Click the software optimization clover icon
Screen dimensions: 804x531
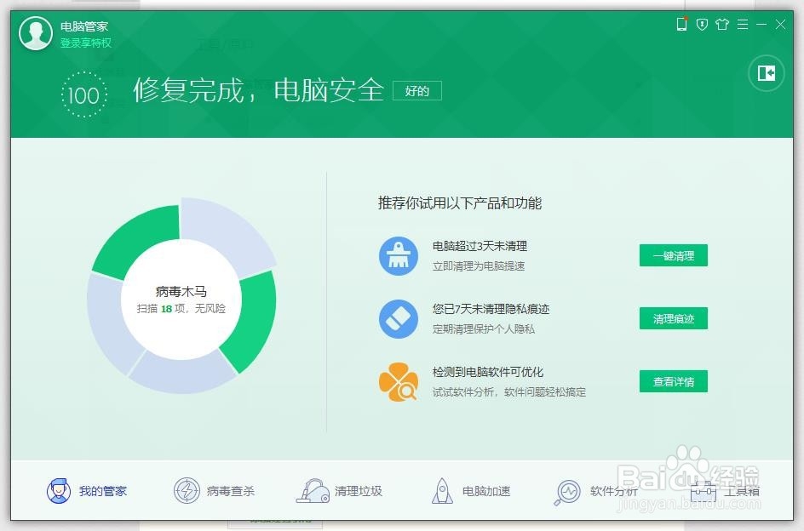pos(397,380)
